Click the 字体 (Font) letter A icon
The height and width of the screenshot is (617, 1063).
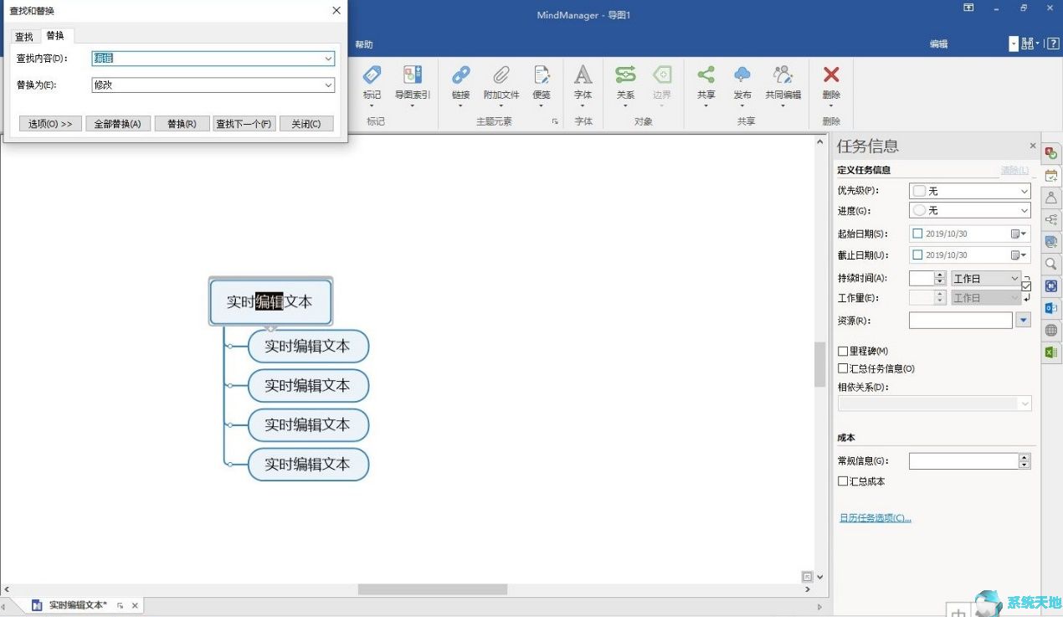coord(583,75)
